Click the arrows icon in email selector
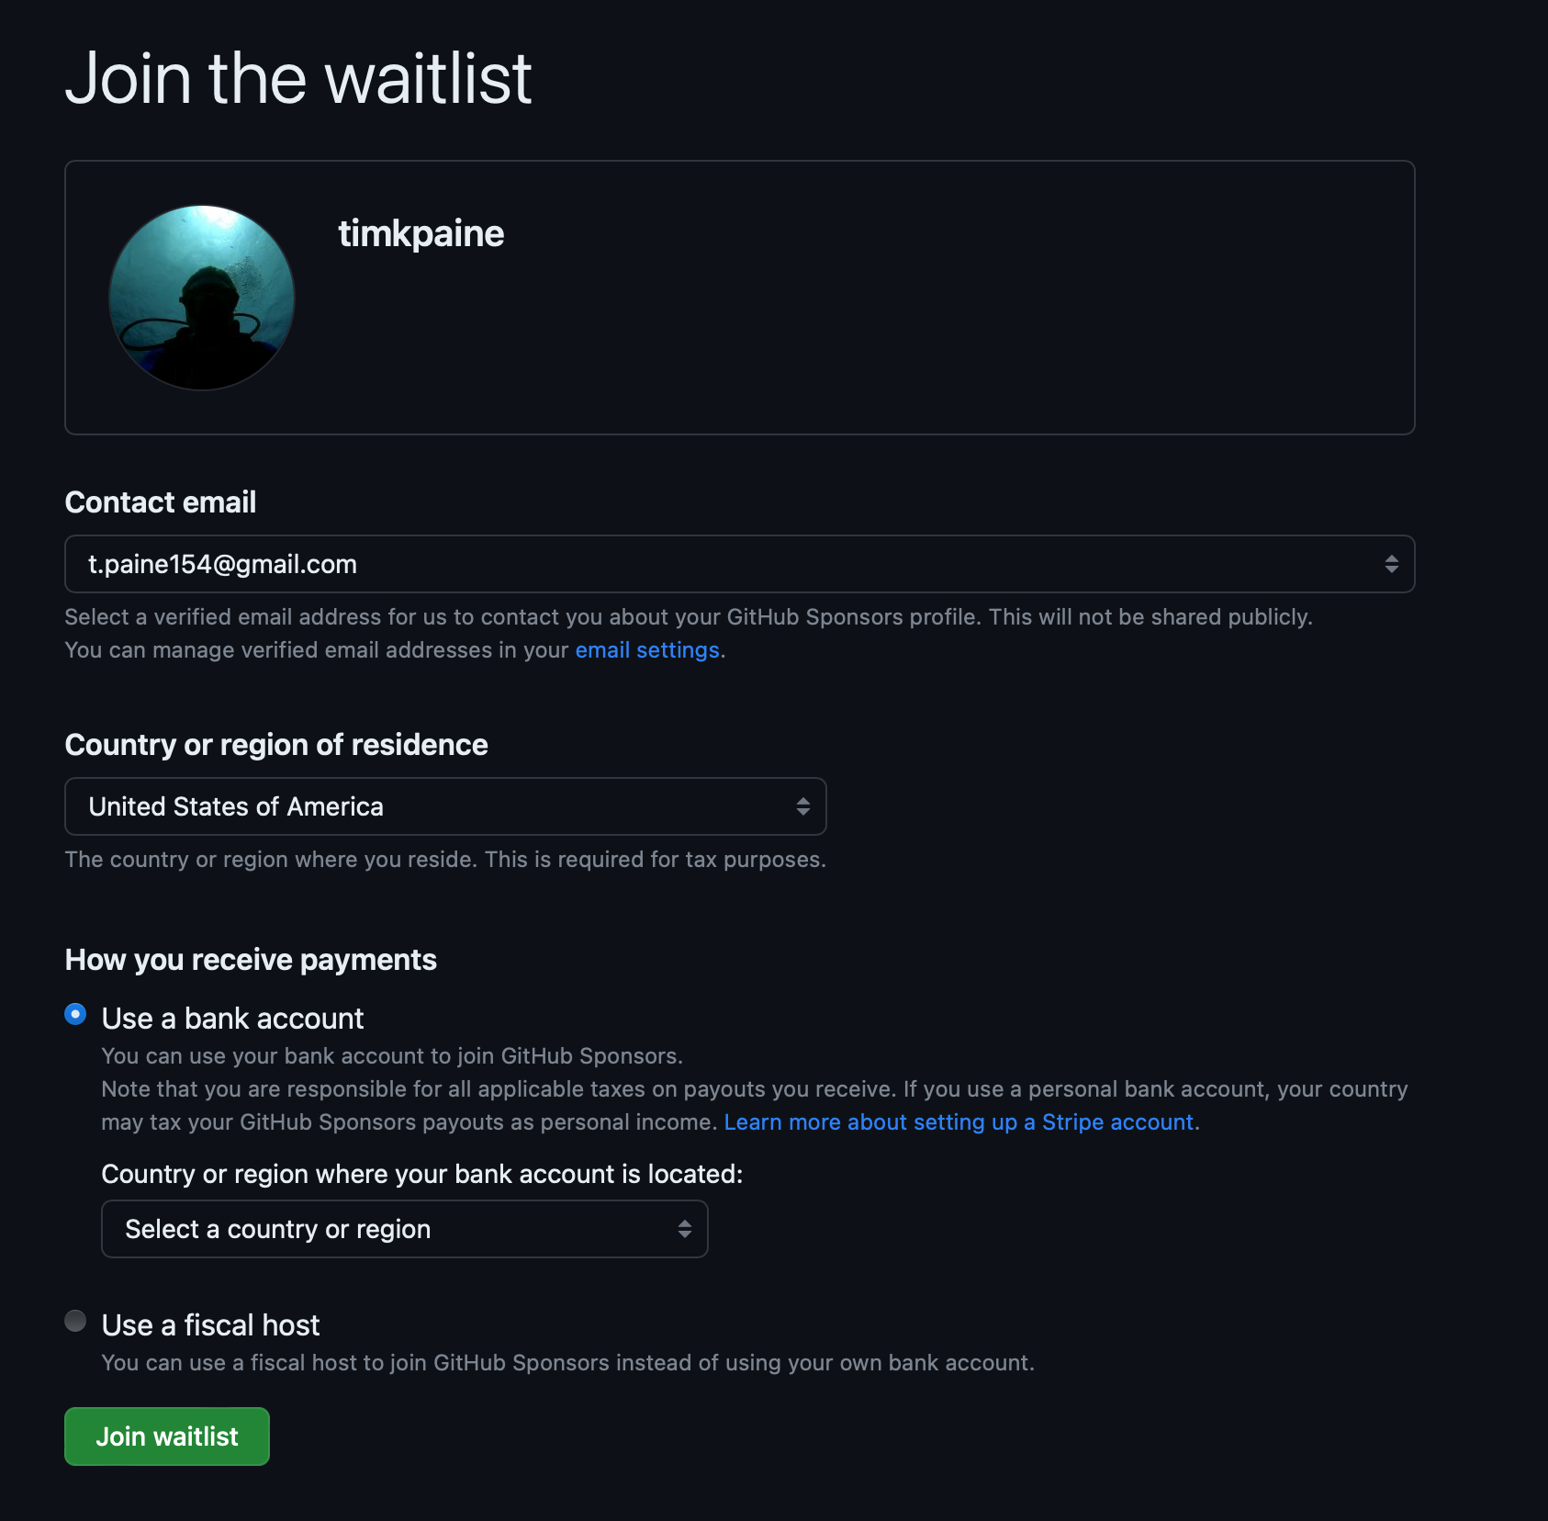The height and width of the screenshot is (1521, 1548). click(x=1391, y=564)
